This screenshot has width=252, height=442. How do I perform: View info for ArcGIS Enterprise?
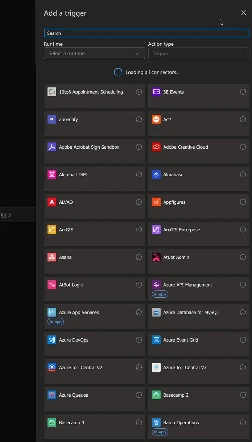click(243, 230)
